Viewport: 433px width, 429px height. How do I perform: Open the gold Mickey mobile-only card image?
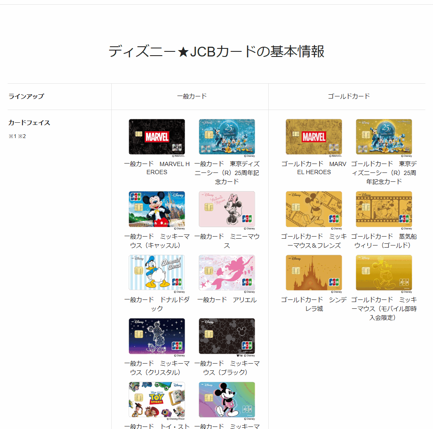pyautogui.click(x=384, y=273)
